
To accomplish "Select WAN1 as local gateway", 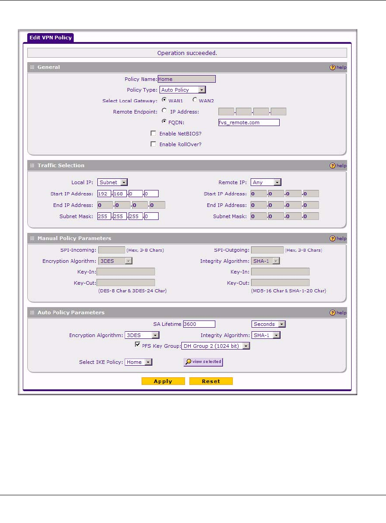I will click(x=164, y=100).
